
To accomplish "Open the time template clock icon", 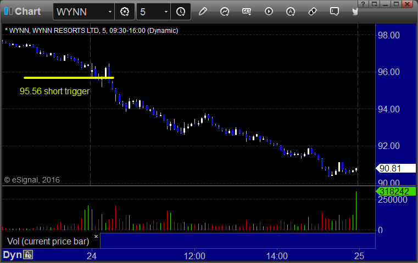I will pos(181,12).
